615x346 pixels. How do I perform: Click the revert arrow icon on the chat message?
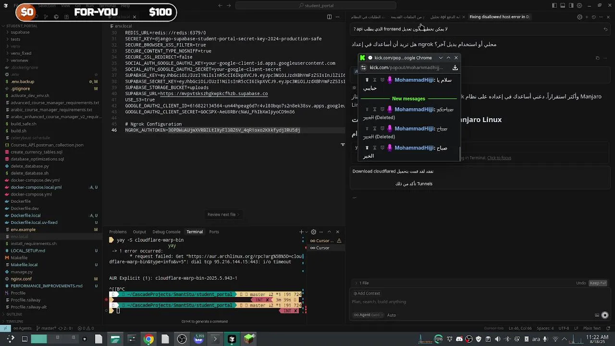pyautogui.click(x=605, y=29)
